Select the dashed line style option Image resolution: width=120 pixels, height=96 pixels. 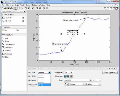tap(44, 78)
